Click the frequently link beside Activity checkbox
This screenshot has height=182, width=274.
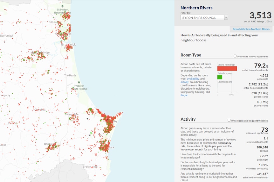click(x=254, y=121)
